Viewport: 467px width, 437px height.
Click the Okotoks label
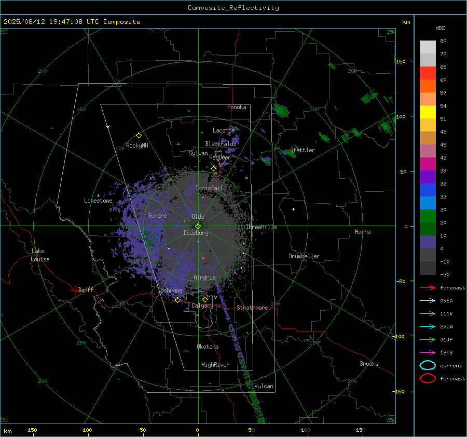(208, 347)
